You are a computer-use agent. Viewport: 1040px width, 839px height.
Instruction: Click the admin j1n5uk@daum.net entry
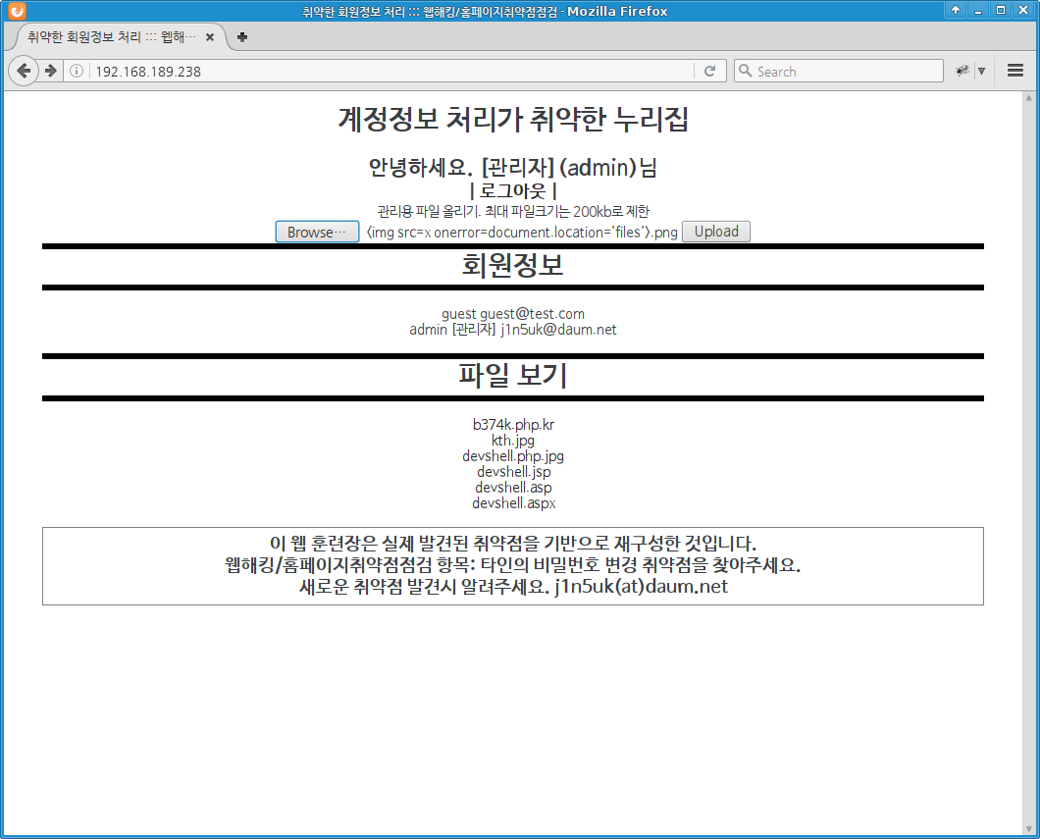pos(513,330)
